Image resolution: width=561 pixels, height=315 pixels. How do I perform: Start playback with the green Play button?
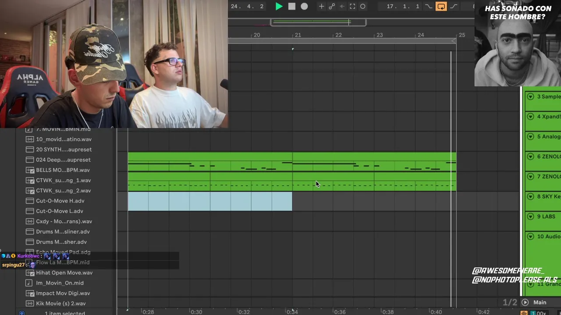[x=279, y=7]
